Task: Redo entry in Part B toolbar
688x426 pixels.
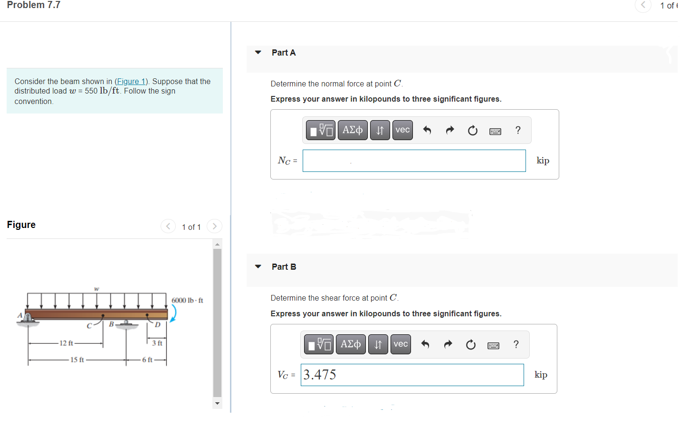Action: (448, 344)
